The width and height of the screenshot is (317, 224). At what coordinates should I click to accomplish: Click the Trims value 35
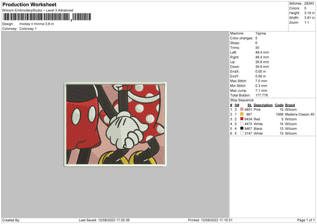point(257,48)
